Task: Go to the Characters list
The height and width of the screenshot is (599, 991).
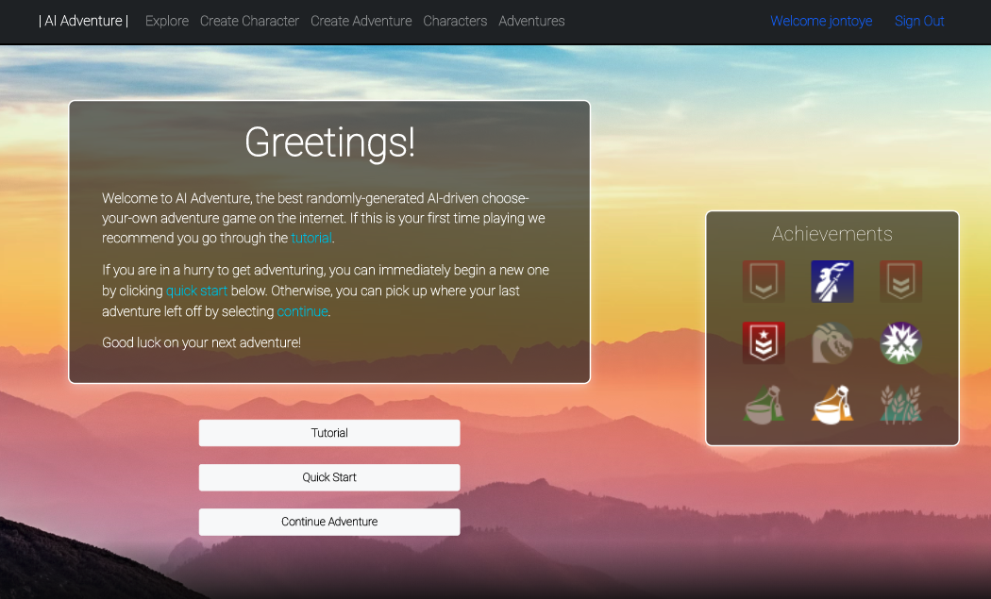Action: [455, 21]
